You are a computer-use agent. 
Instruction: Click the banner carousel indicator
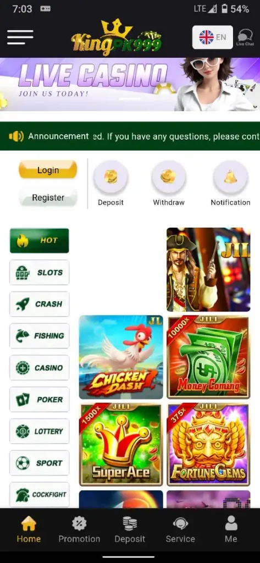pos(130,98)
